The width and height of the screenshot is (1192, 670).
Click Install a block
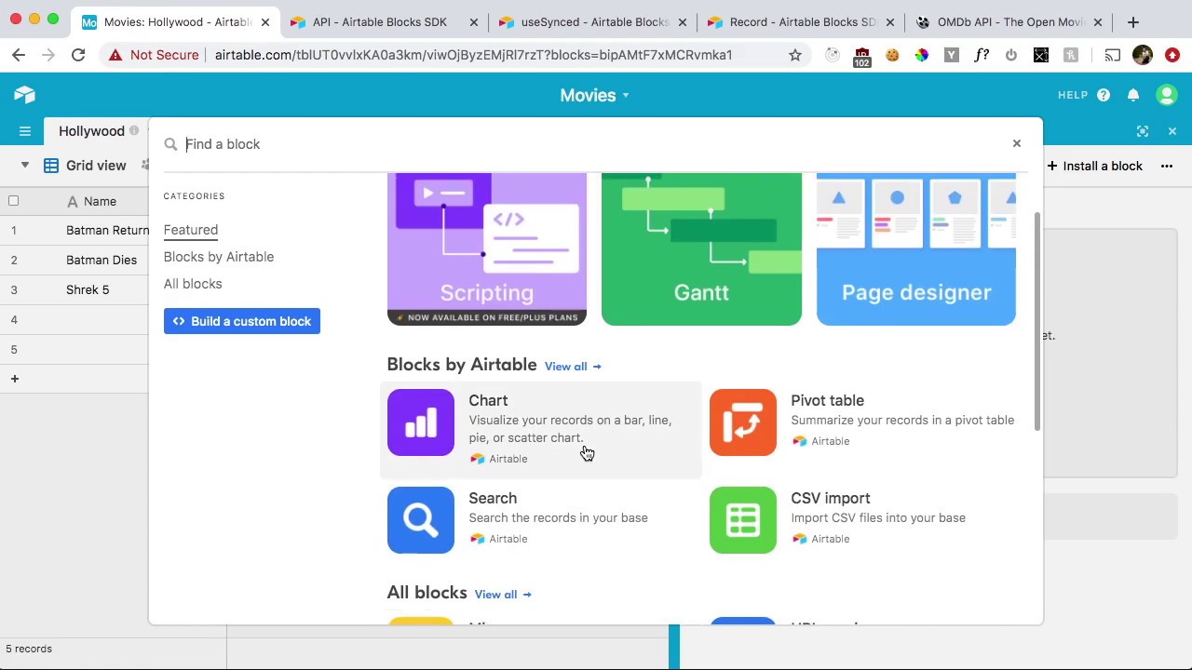coord(1094,166)
